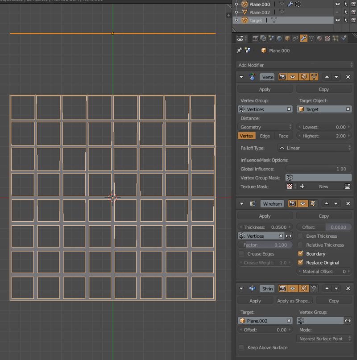This screenshot has width=357, height=360.
Task: Enable Keep Above Surface checkbox
Action: point(241,348)
